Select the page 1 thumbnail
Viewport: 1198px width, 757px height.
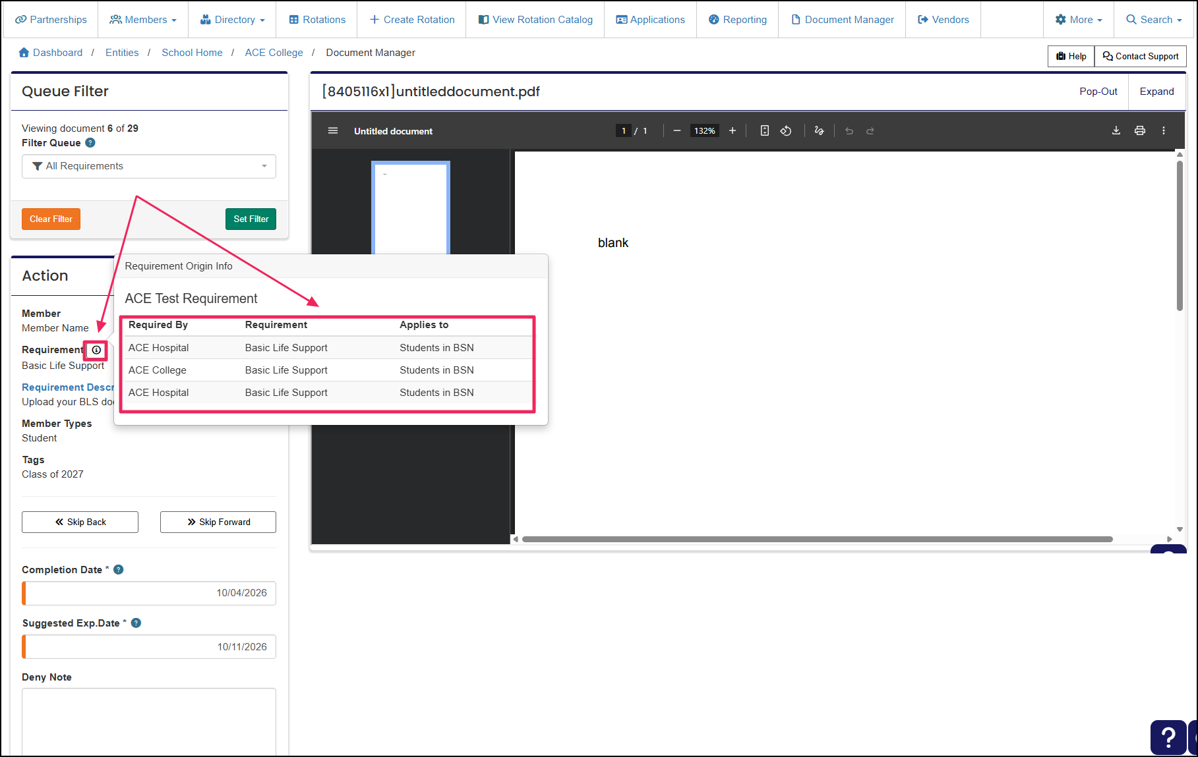pos(411,208)
